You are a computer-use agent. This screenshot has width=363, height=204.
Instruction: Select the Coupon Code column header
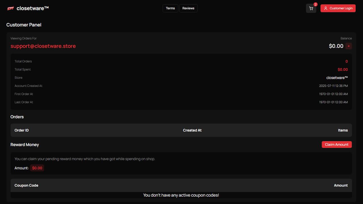26,185
